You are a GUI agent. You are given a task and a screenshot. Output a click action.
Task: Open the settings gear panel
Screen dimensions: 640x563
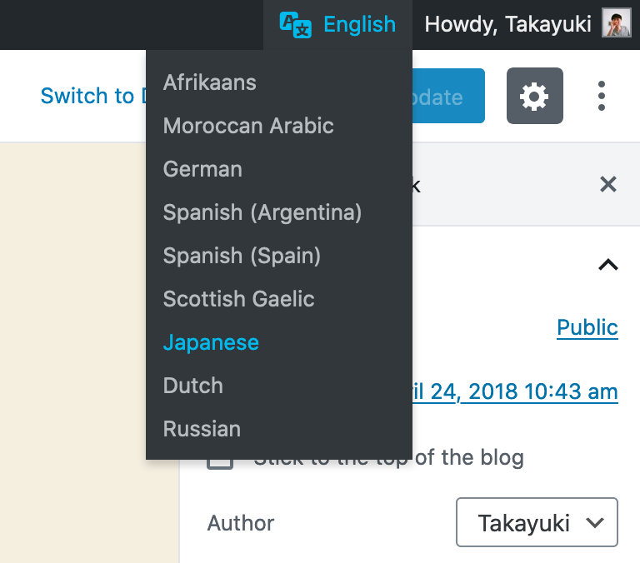coord(534,97)
